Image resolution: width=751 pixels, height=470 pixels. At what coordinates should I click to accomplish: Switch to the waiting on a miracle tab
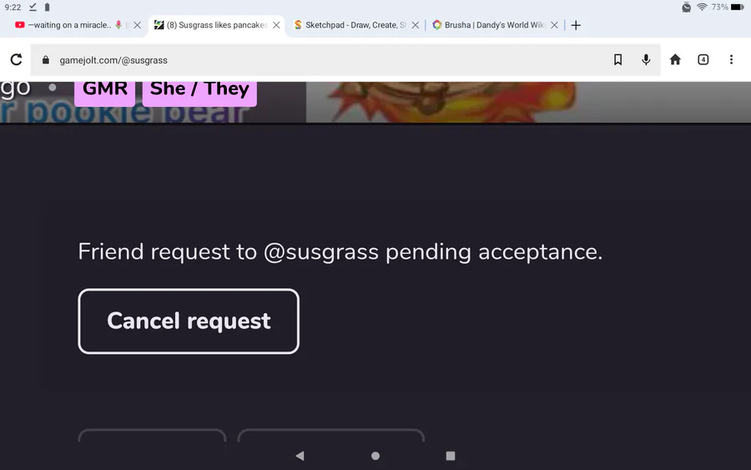point(69,25)
